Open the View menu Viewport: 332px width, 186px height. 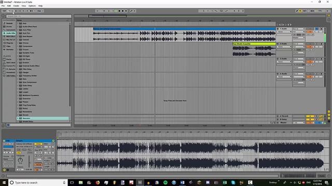[x=24, y=6]
